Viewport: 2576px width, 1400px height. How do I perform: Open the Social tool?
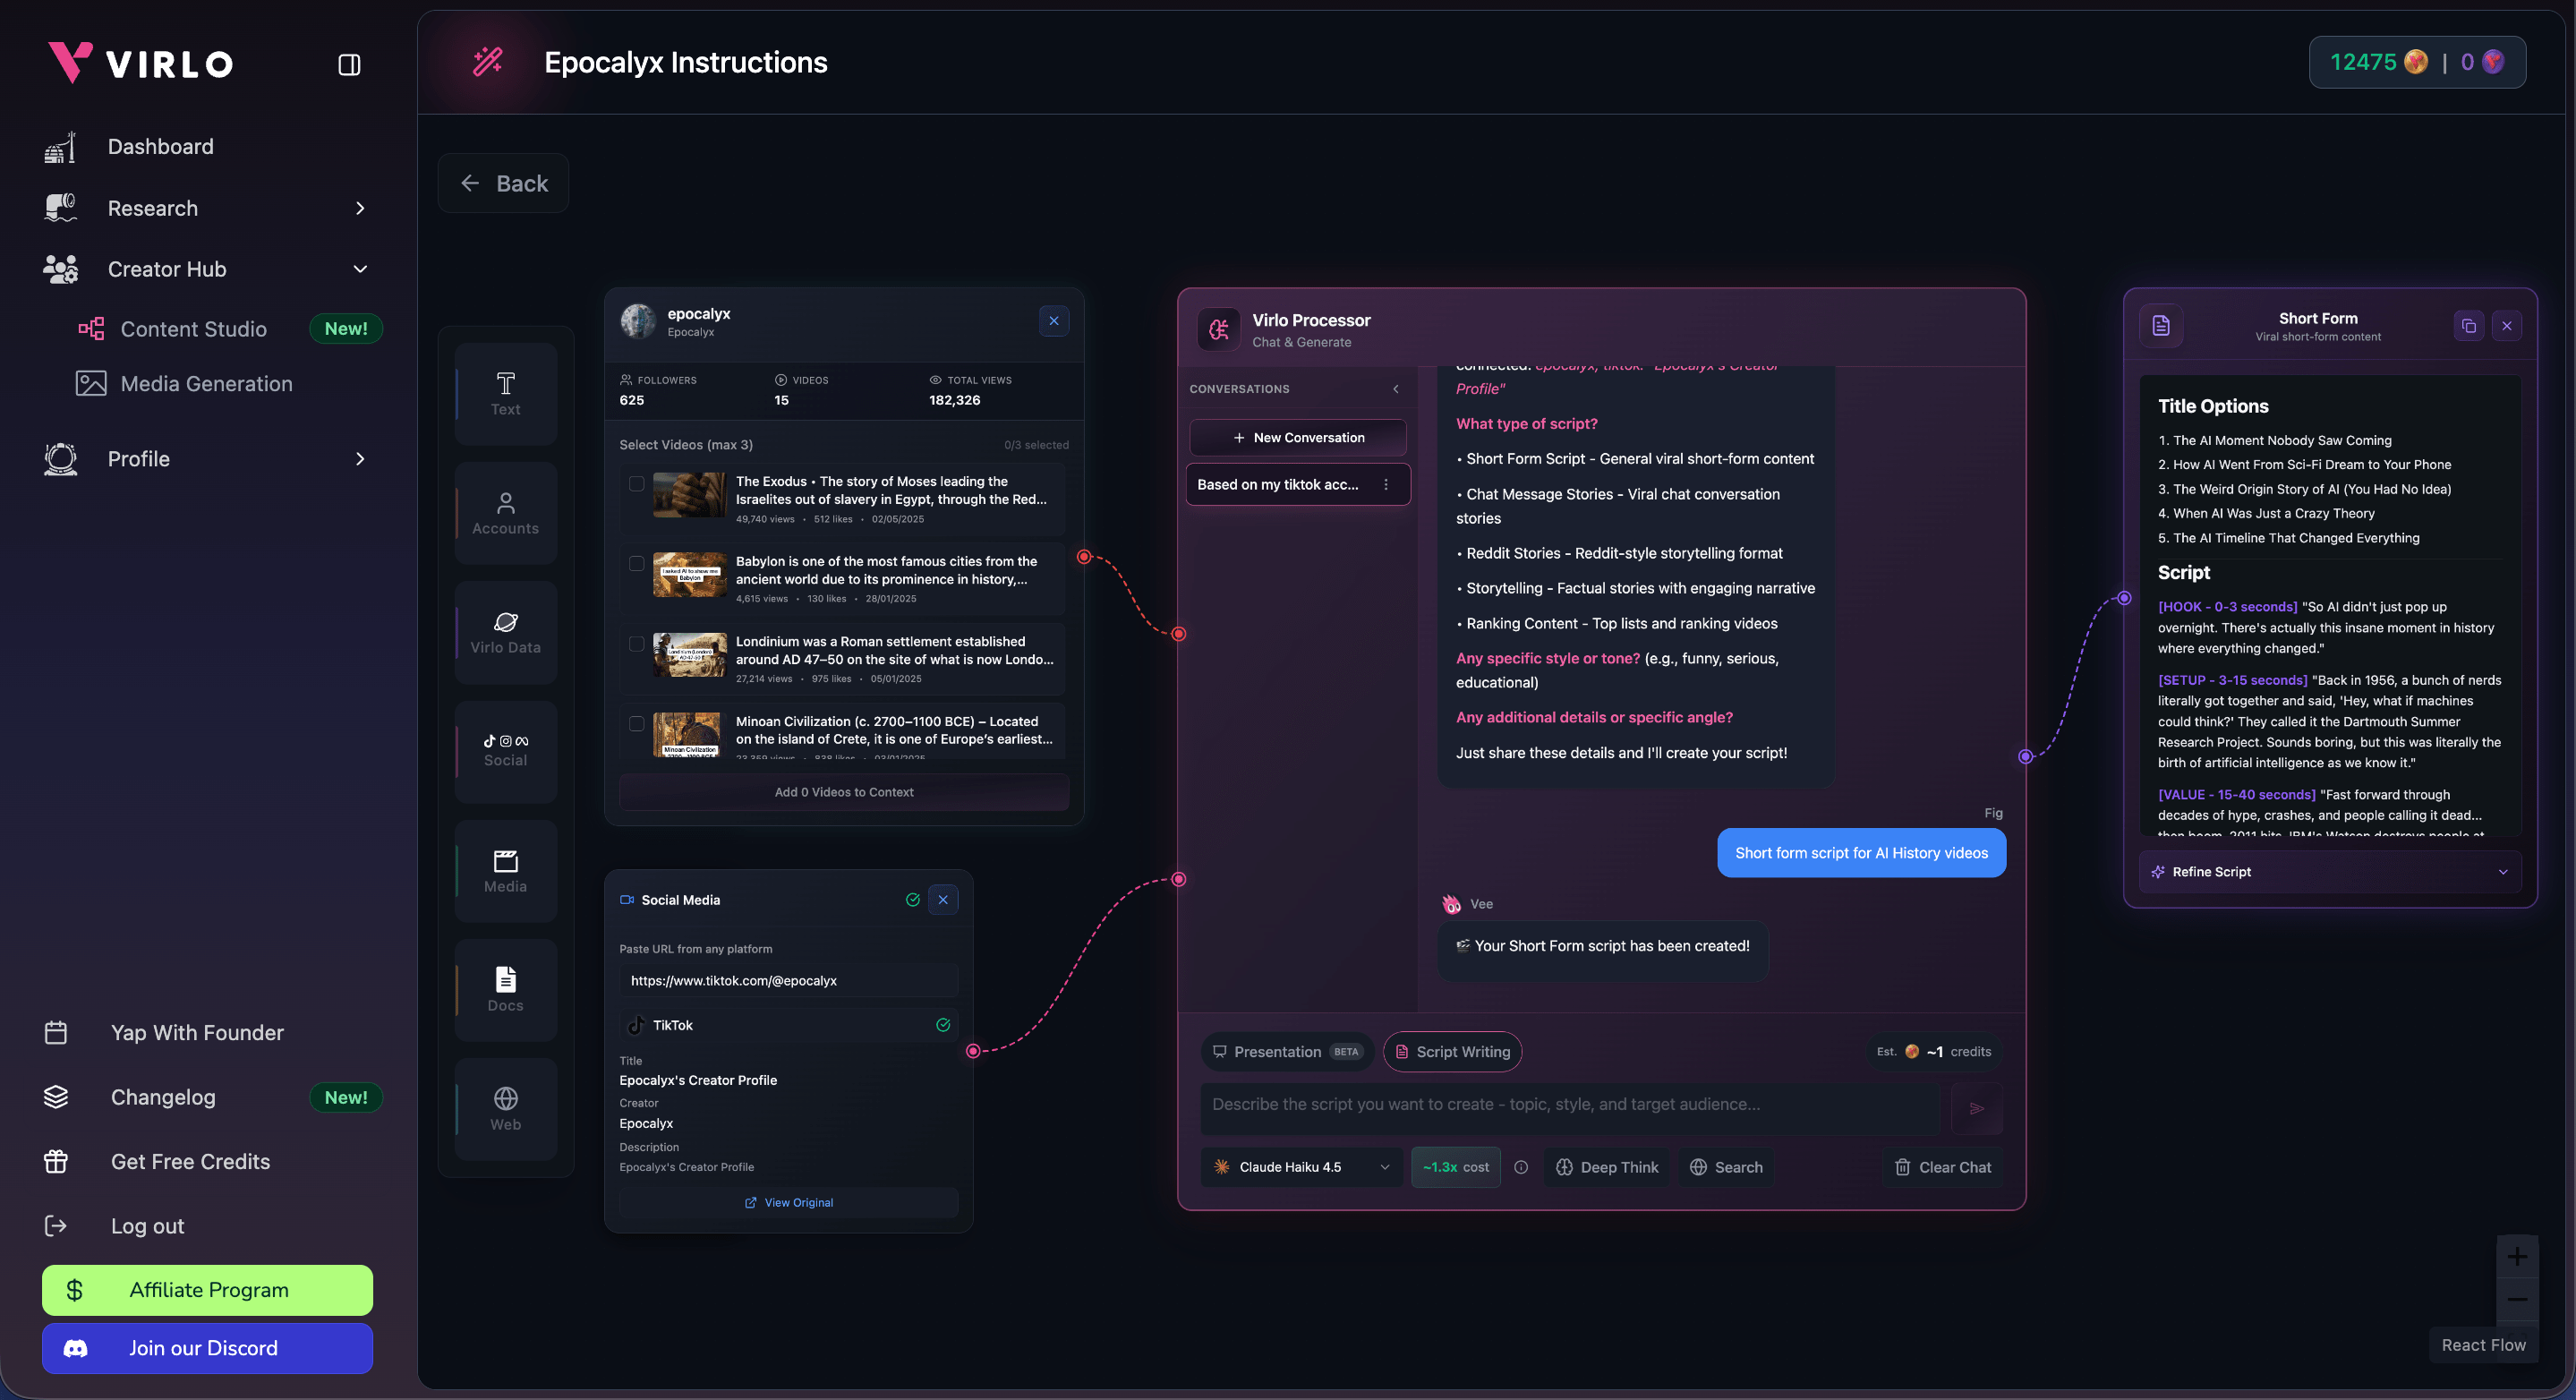tap(505, 750)
